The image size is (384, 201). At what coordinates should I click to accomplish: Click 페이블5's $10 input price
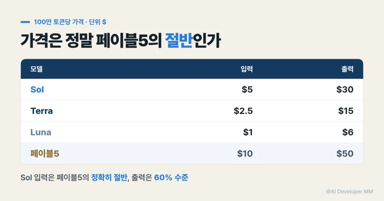click(245, 154)
